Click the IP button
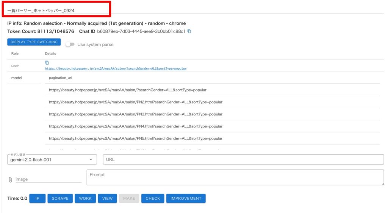This screenshot has height=213, width=388. (x=37, y=198)
